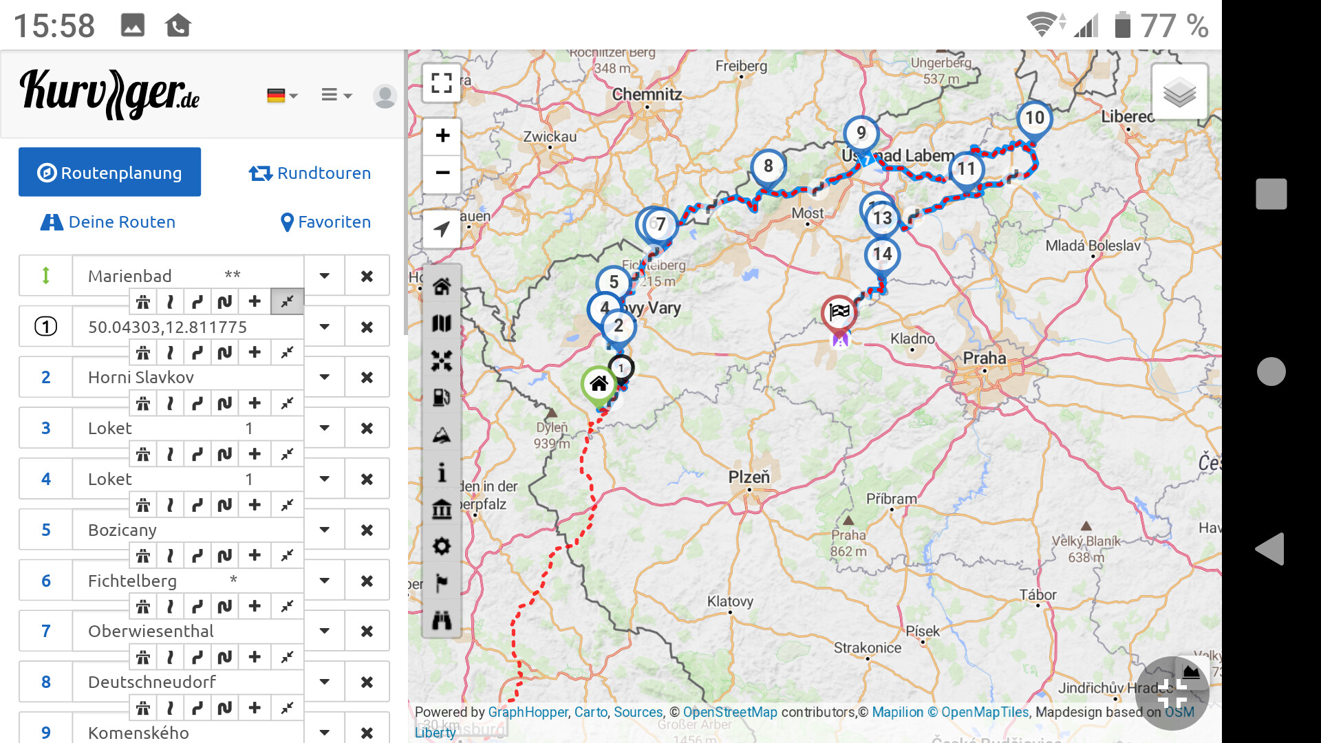Expand options for 50.04303,12.811775 waypoint
Viewport: 1321px width, 743px height.
324,327
